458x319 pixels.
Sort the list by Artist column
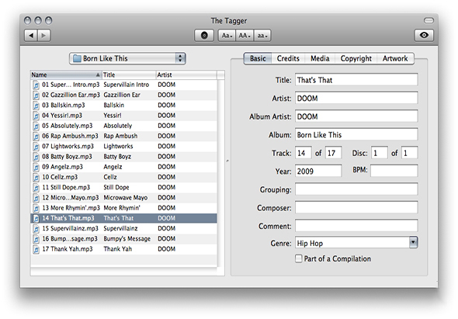click(x=186, y=75)
